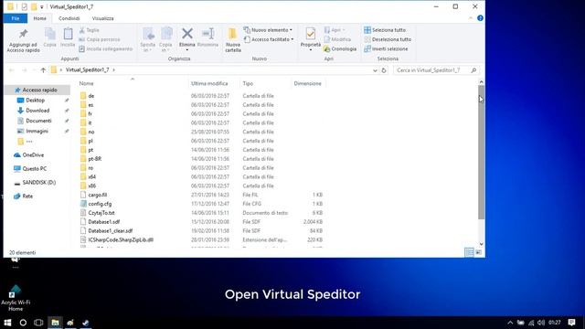Click Inverti selezione

tap(386, 48)
